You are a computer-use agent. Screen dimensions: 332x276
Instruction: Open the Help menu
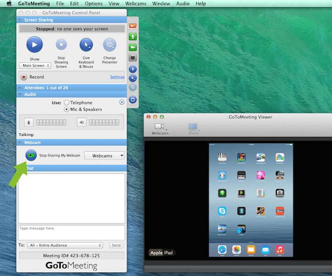201,4
